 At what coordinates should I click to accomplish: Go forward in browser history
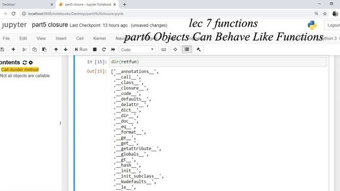tap(5, 14)
